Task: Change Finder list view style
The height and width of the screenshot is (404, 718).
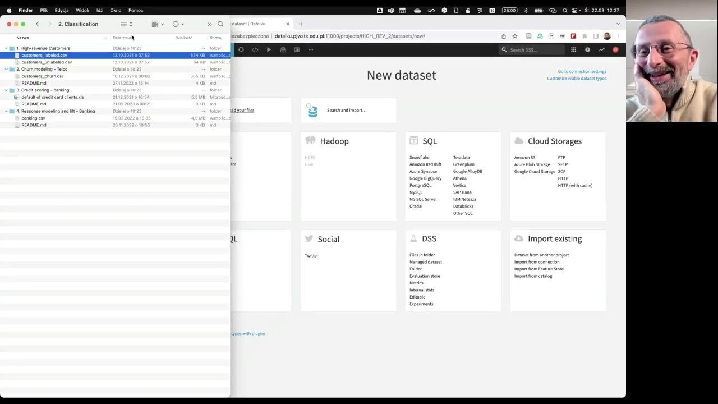Action: (127, 24)
